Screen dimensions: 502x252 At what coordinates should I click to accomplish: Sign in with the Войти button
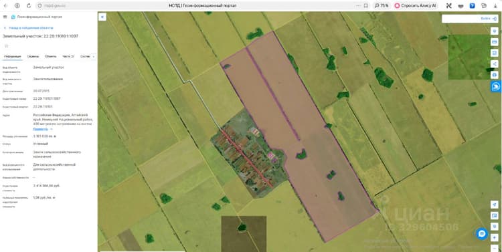point(488,19)
